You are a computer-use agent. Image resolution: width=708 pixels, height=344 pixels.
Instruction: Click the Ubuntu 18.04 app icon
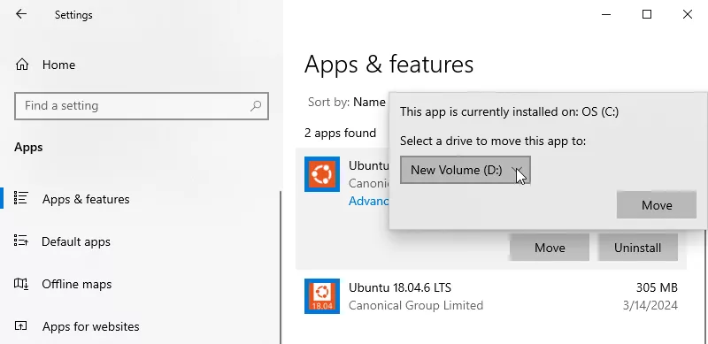(322, 296)
